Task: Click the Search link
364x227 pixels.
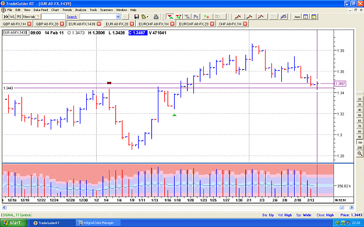Action: click(72, 17)
